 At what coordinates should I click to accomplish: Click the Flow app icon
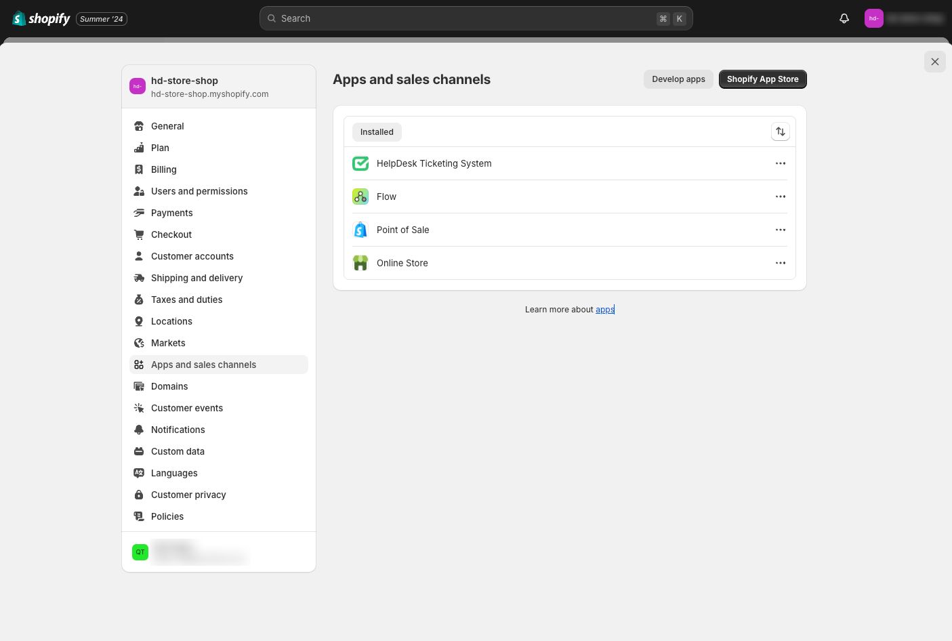pos(360,197)
